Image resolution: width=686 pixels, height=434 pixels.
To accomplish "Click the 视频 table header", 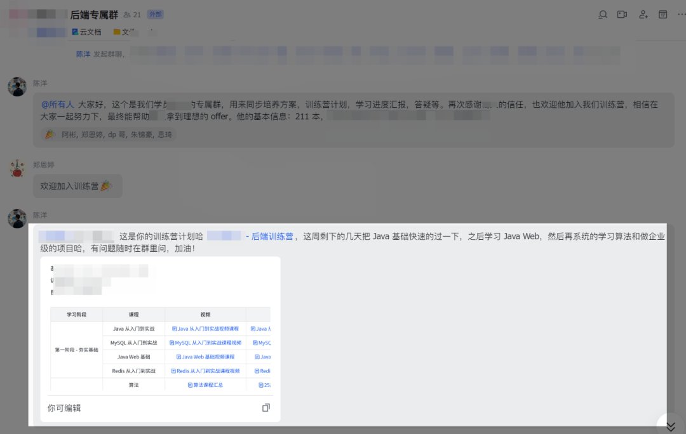I will coord(206,314).
